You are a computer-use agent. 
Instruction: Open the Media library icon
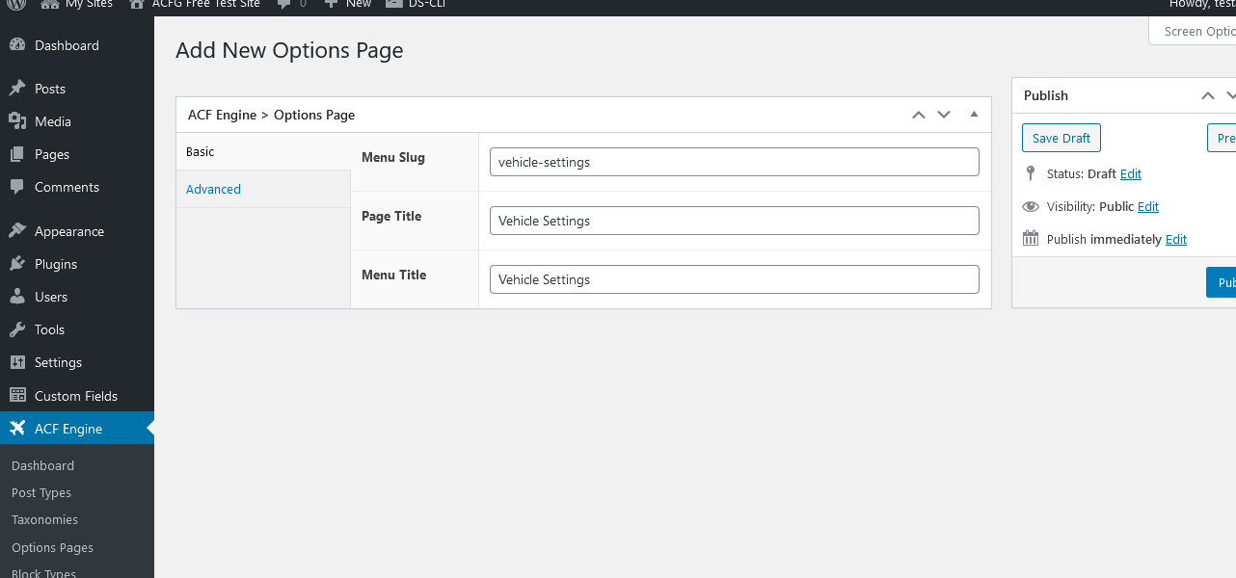[17, 121]
